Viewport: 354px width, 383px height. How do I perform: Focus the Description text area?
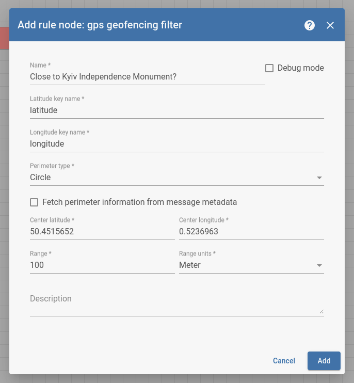177,303
